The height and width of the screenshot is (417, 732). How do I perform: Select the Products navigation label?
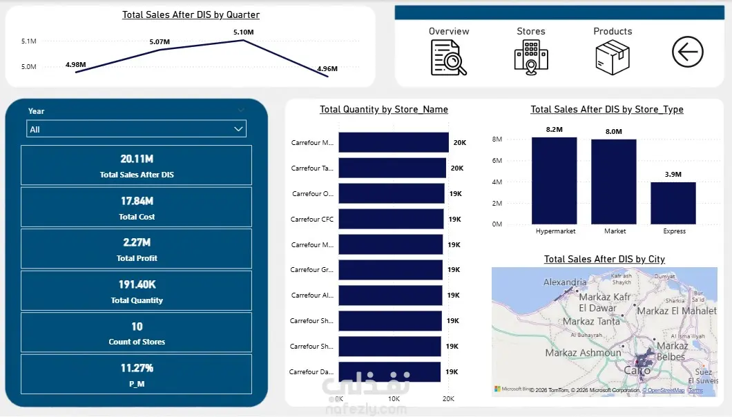tap(613, 31)
